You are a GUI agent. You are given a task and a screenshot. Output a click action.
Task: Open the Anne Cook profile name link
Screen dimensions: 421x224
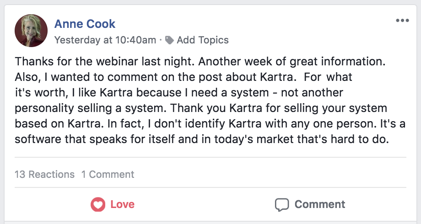click(85, 24)
